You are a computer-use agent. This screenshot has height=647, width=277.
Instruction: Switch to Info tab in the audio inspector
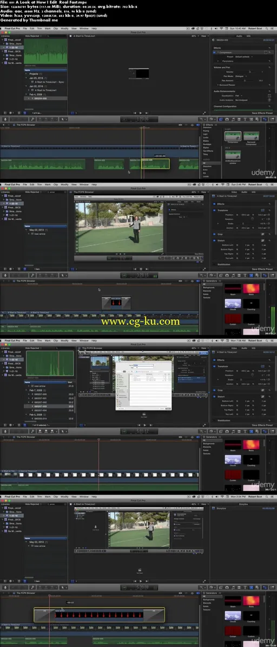[248, 36]
